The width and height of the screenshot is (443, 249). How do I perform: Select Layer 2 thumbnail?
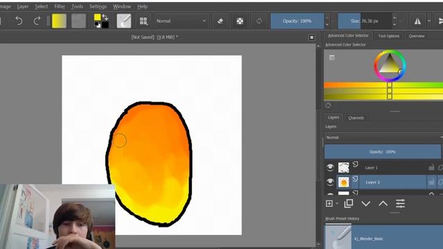(343, 183)
